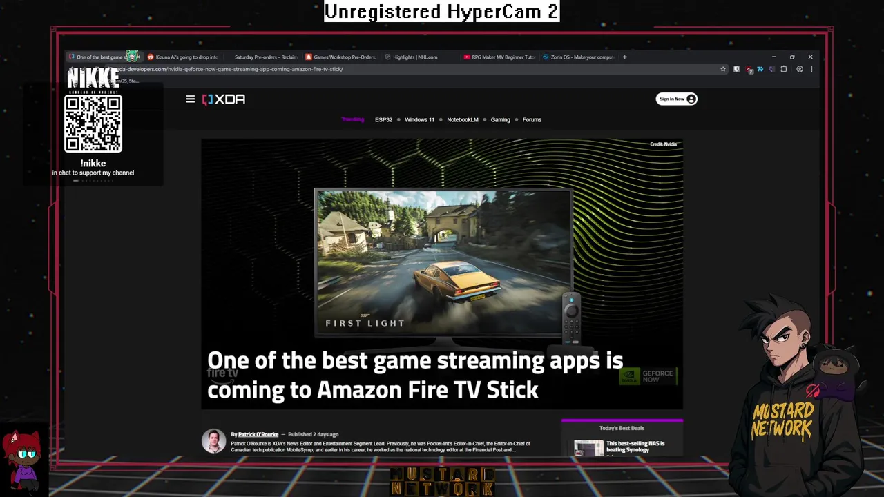Open the Patrick O'Rourke author link
The image size is (884, 497).
click(258, 435)
